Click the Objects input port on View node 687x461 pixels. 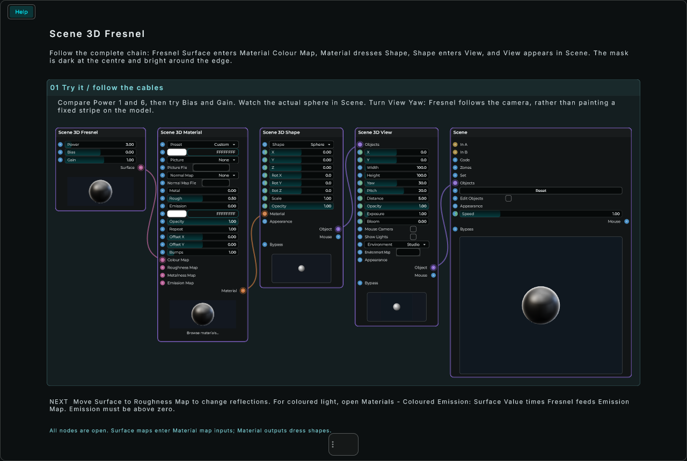tap(360, 145)
